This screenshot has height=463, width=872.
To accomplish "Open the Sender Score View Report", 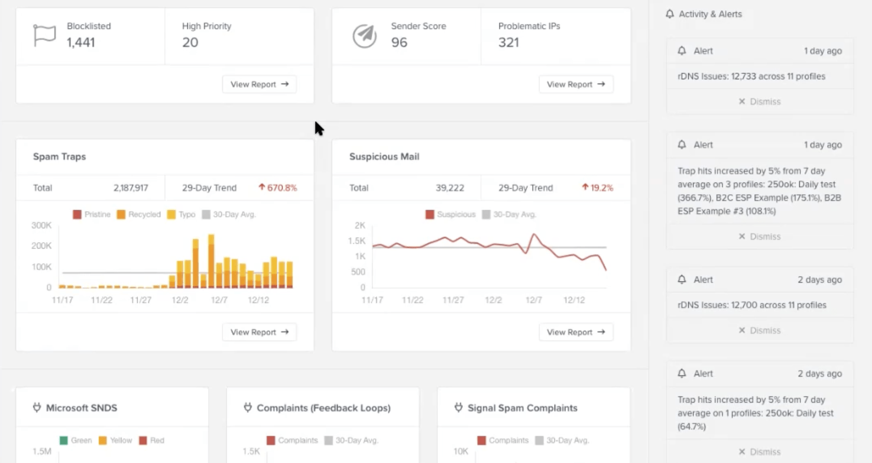I will [x=576, y=84].
